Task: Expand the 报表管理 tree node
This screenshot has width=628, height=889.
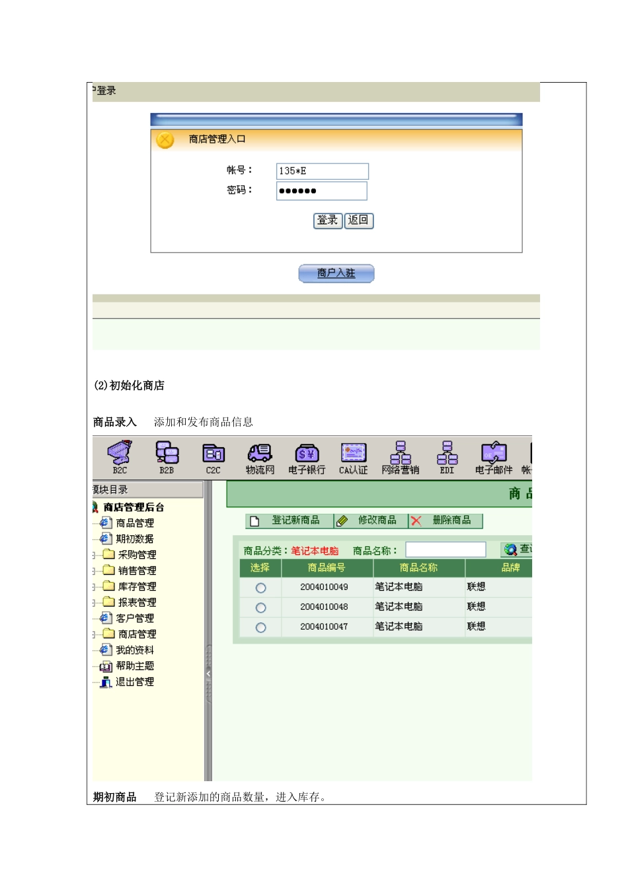Action: click(x=95, y=603)
